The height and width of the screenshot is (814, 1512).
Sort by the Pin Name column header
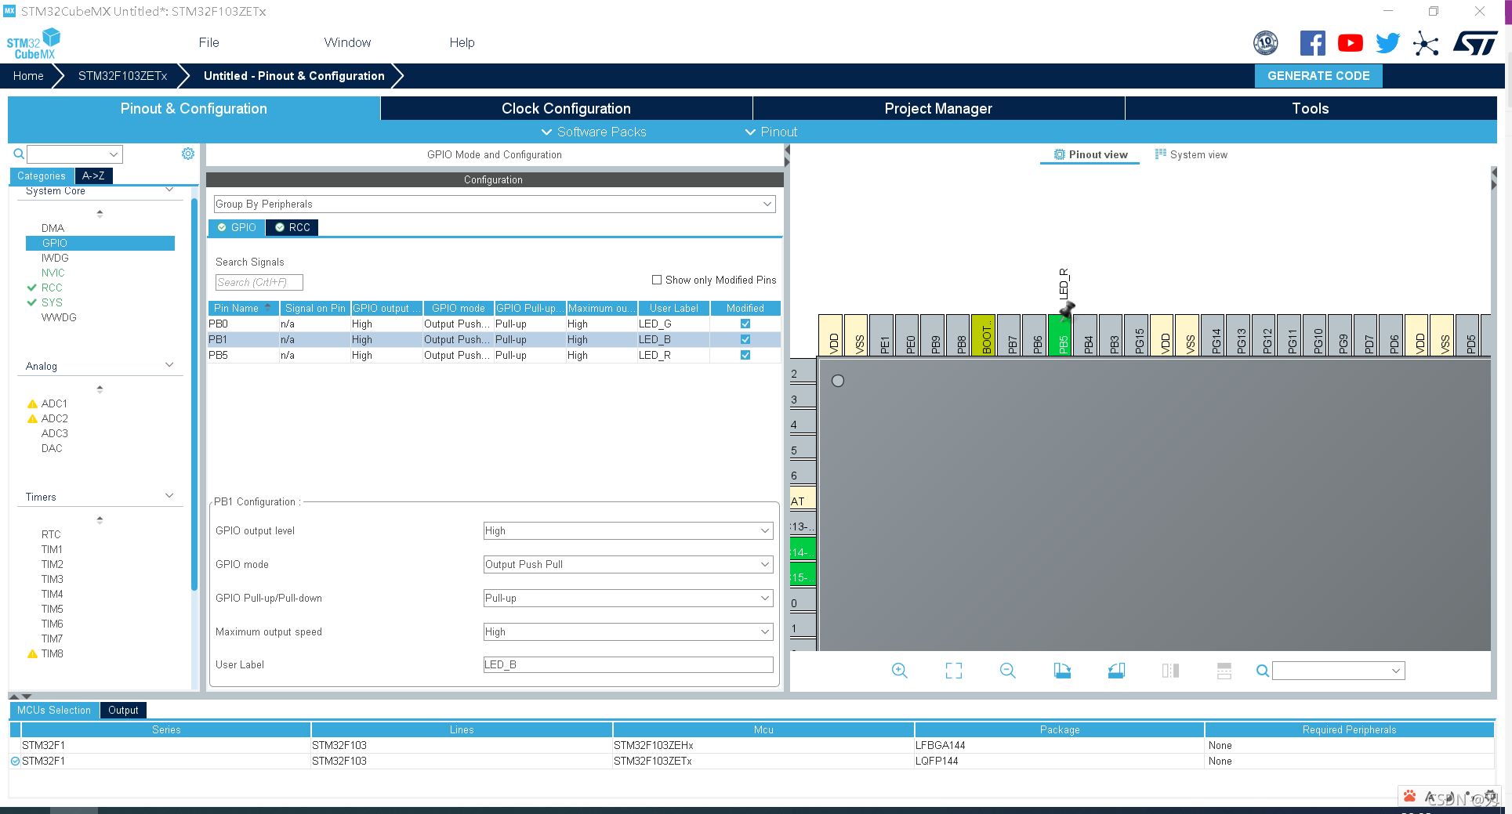coord(243,308)
